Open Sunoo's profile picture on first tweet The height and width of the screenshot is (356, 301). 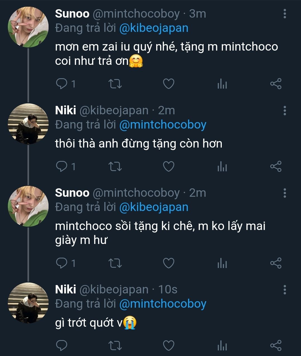(28, 27)
